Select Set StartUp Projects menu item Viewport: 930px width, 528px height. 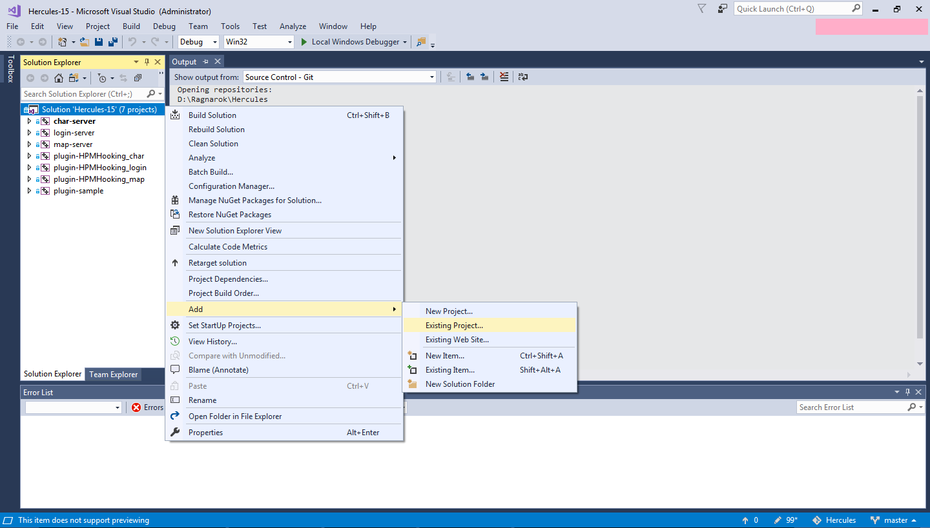(285, 326)
